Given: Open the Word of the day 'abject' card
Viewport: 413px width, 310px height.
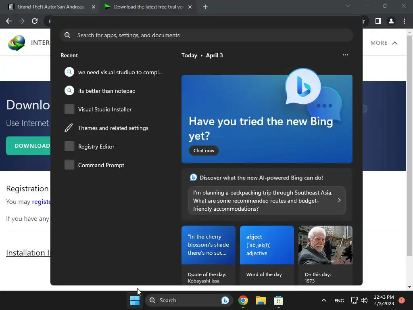Looking at the screenshot, I should click(x=267, y=255).
